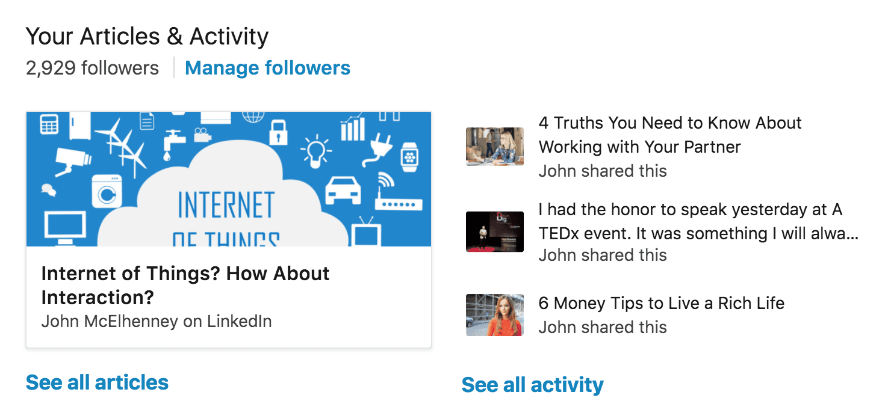Click the TEDx talk video thumbnail

[494, 232]
